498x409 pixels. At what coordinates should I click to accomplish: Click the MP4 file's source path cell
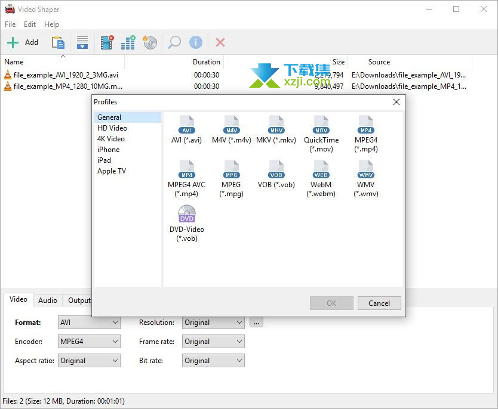point(409,86)
